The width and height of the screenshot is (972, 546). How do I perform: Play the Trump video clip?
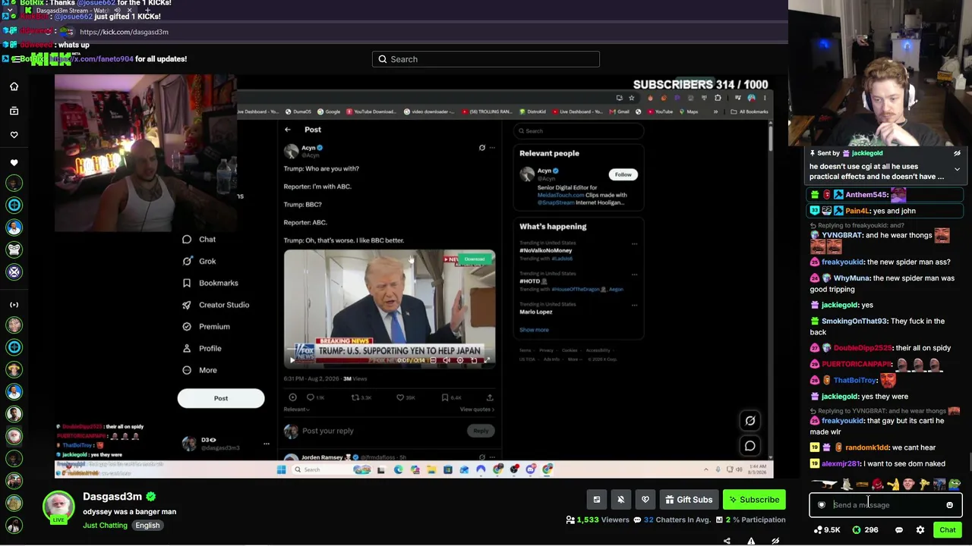(292, 360)
